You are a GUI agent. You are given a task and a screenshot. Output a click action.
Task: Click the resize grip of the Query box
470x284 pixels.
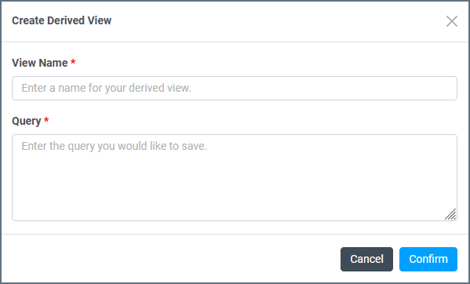450,214
